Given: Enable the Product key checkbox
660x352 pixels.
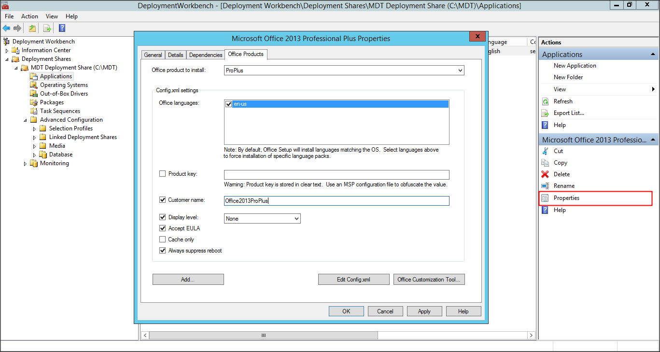Looking at the screenshot, I should pyautogui.click(x=163, y=174).
